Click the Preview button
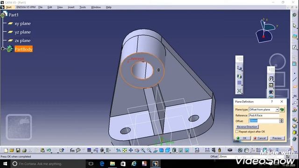Image resolution: width=299 pixels, height=168 pixels. coord(277,138)
